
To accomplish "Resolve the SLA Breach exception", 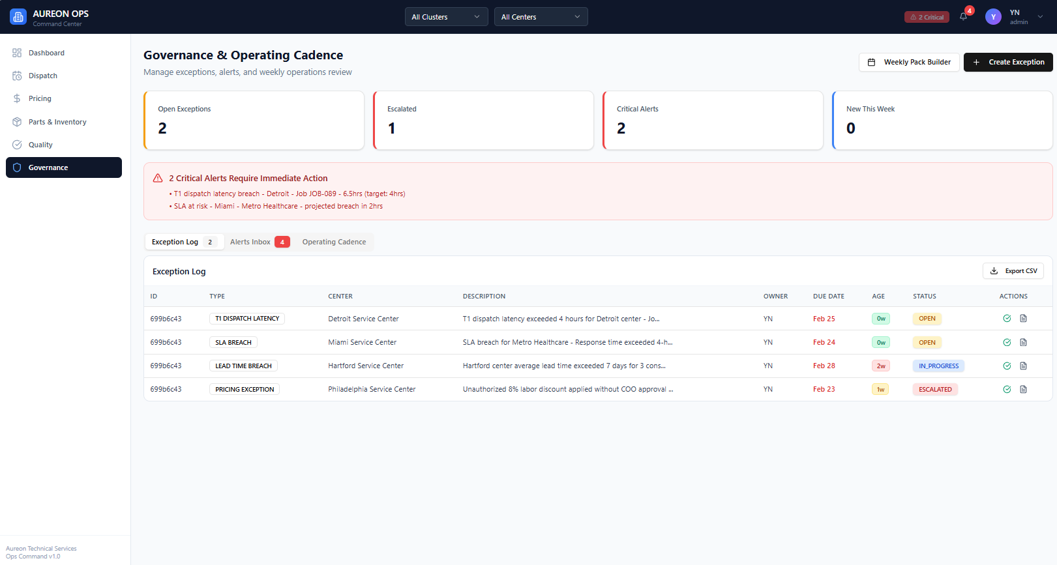I will point(1007,342).
